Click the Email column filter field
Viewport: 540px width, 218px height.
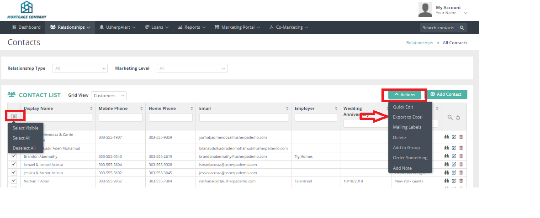(x=244, y=118)
